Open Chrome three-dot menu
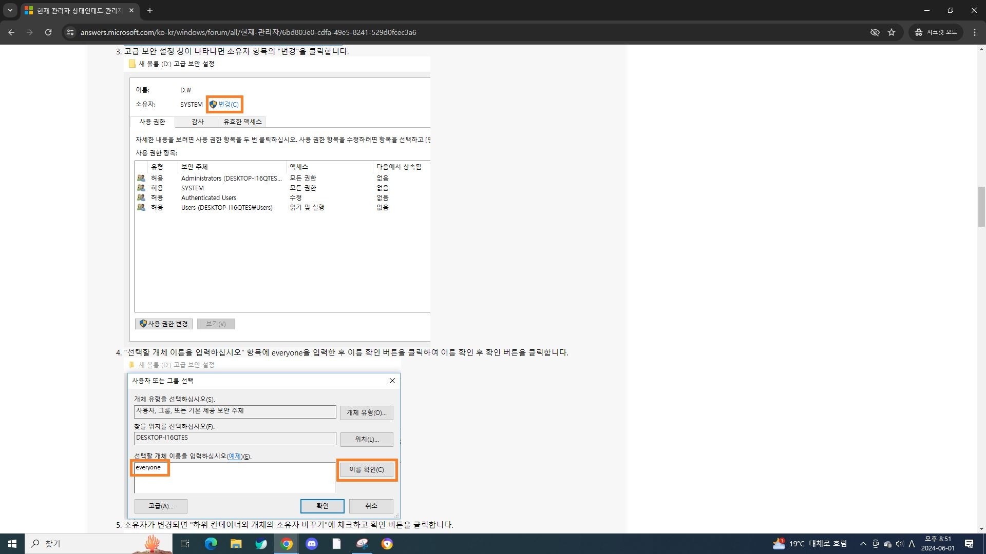The image size is (986, 554). (975, 32)
